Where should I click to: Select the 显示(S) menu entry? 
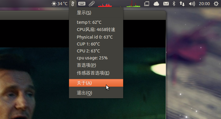pos(96,13)
